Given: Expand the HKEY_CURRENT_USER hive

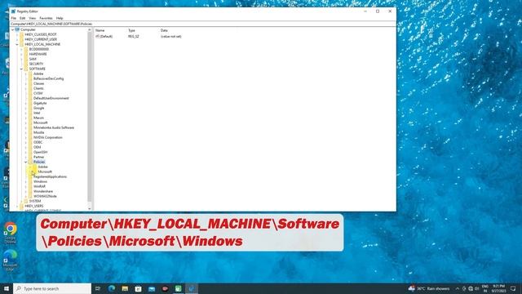Looking at the screenshot, I should (x=17, y=39).
